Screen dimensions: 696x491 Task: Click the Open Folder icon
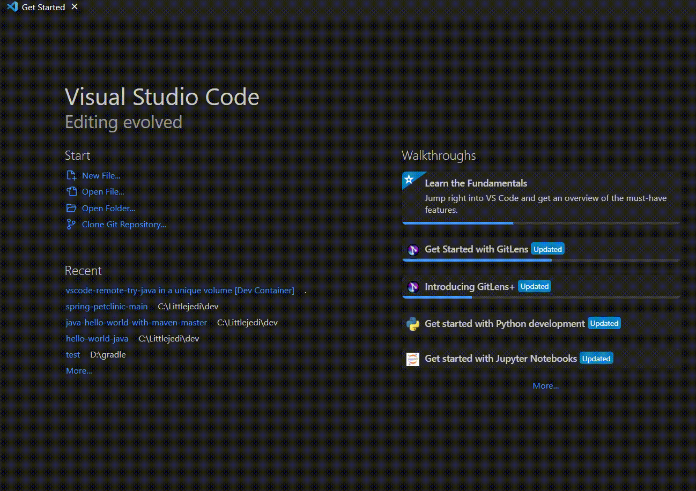[71, 209]
